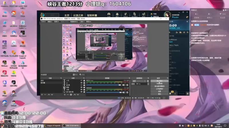This screenshot has width=229, height=128.
Task: Pop out the 来源 dock panel
Action: pos(84,78)
